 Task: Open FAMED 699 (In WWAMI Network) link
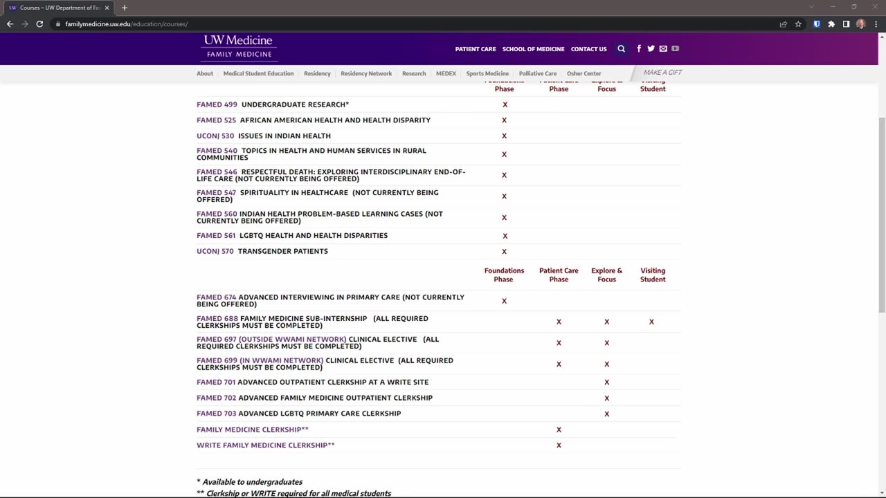click(260, 361)
